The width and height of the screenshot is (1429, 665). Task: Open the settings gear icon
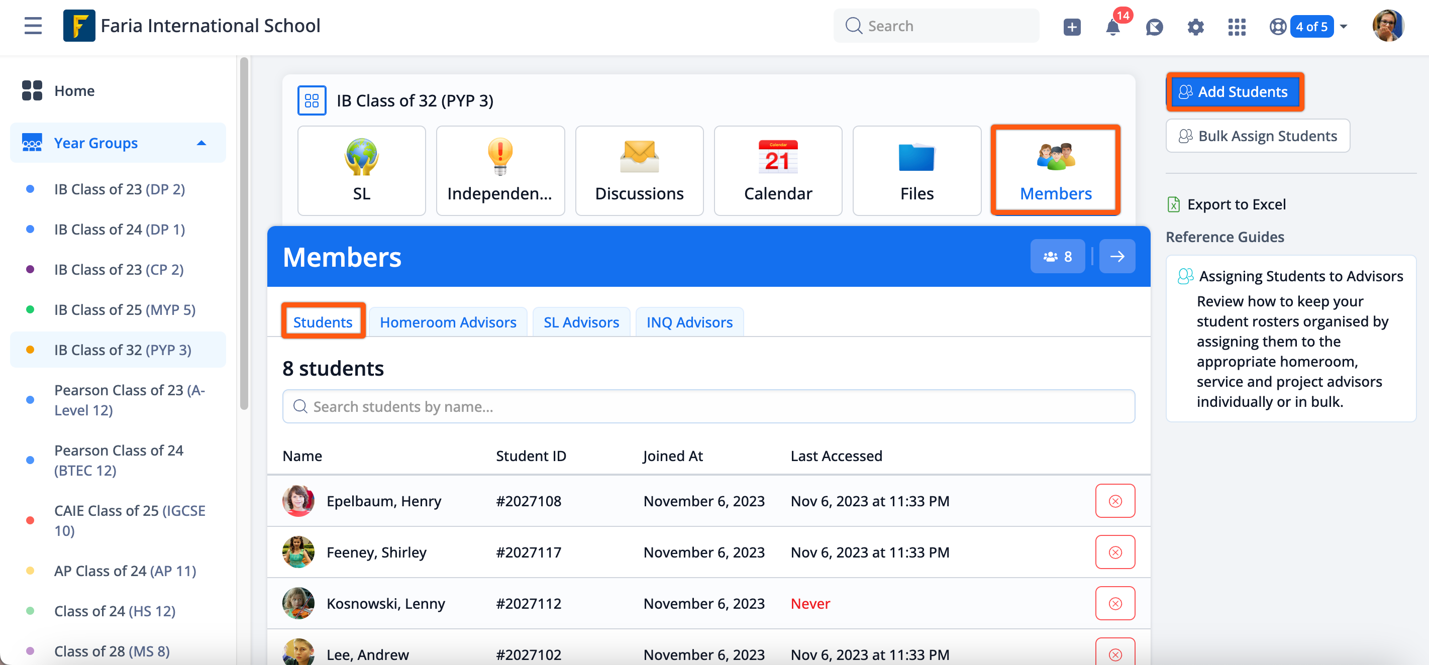pos(1195,27)
